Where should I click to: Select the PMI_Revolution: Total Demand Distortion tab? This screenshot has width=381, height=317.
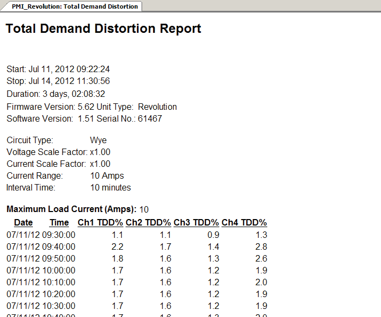pos(72,6)
